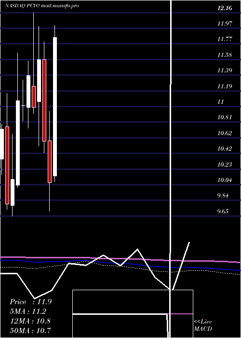Click the 10.04 price axis label
Screen dimensions: 241x338
click(x=225, y=180)
